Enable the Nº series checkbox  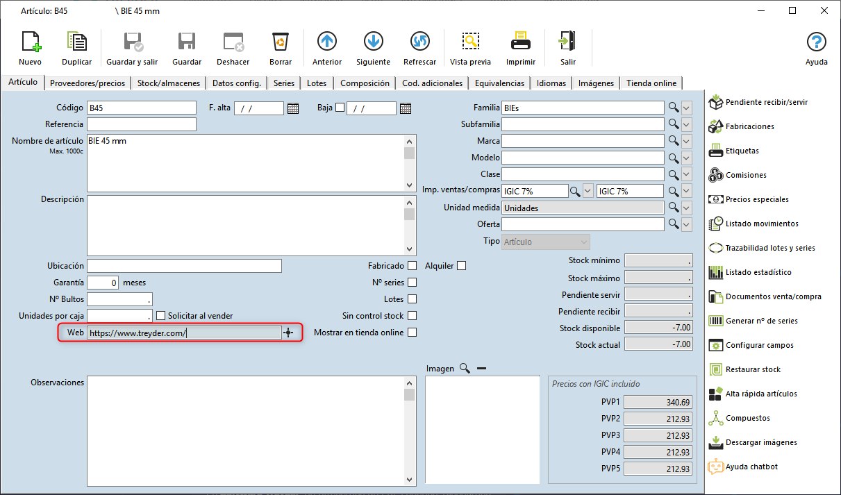coord(413,283)
